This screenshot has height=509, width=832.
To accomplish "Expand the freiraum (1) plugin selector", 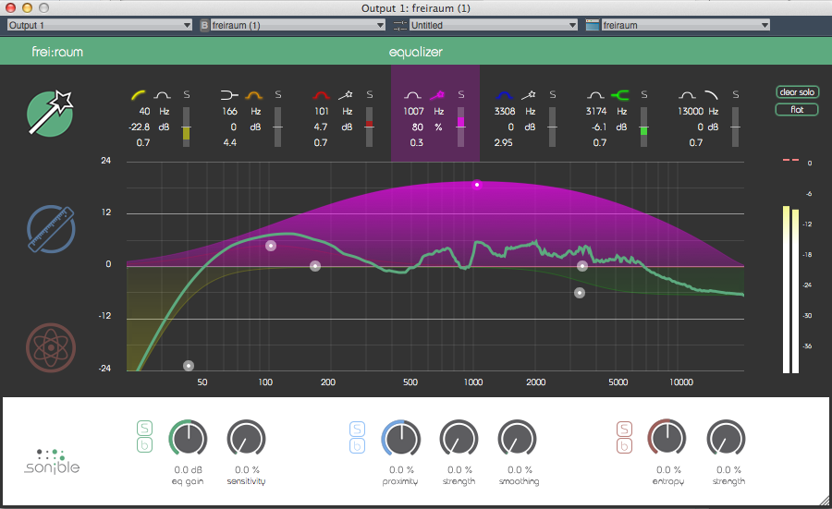I will click(x=303, y=25).
